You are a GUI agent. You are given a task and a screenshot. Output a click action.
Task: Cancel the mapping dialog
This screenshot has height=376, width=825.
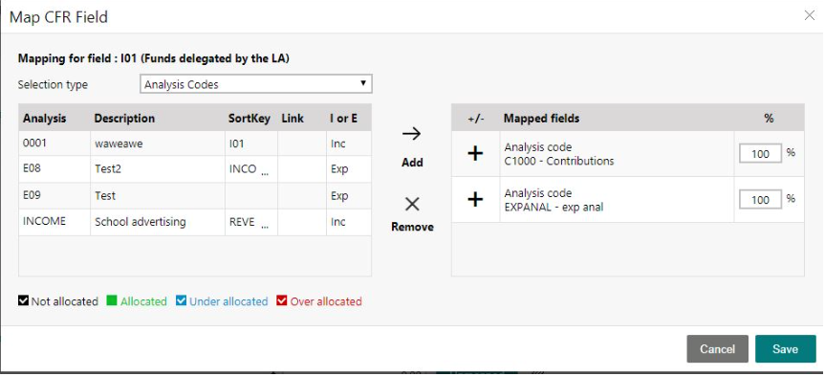pos(717,348)
